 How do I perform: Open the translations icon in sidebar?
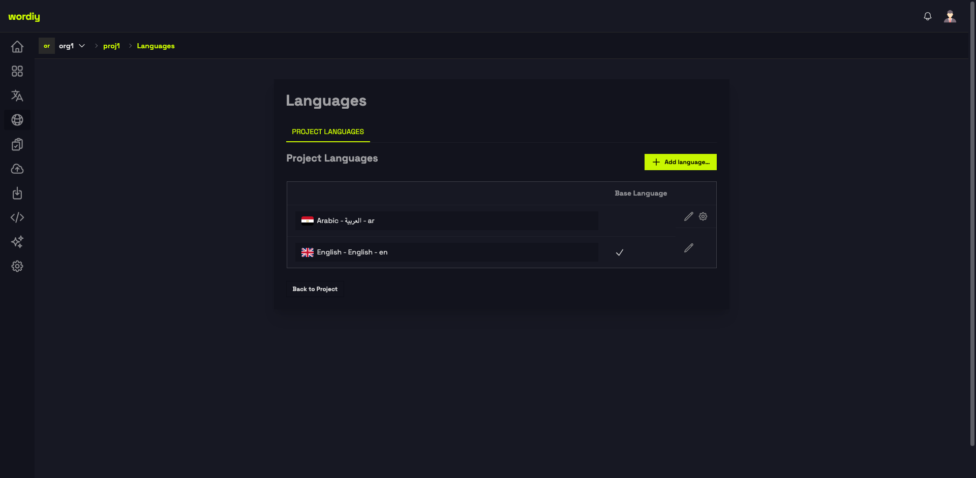(x=17, y=95)
